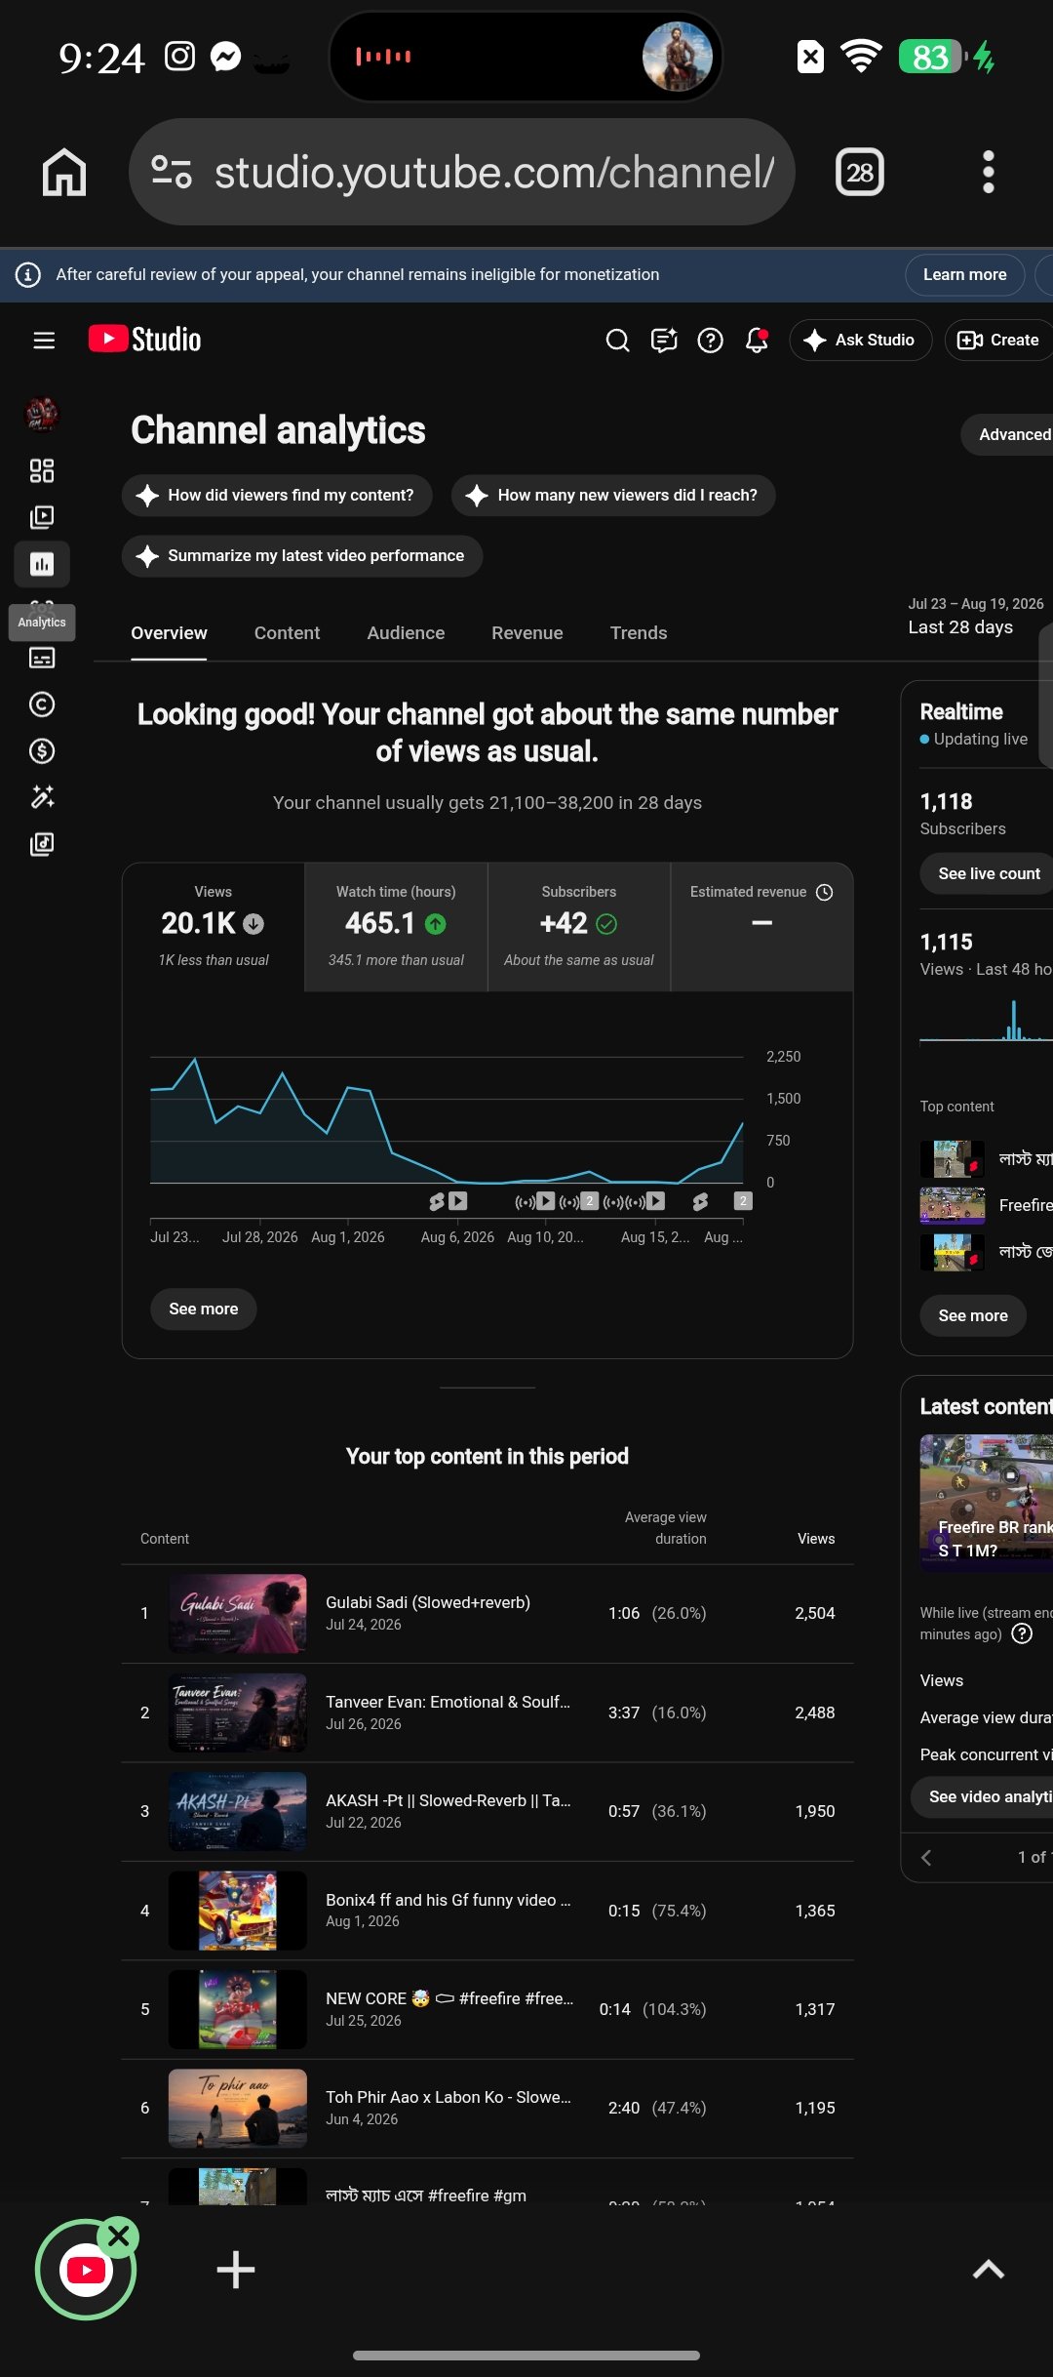The height and width of the screenshot is (2377, 1053).
Task: Select the Estimated revenue metric card
Action: pyautogui.click(x=761, y=927)
